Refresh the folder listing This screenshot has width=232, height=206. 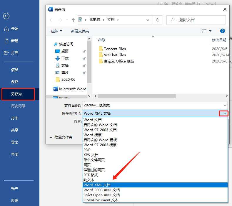pos(158,20)
